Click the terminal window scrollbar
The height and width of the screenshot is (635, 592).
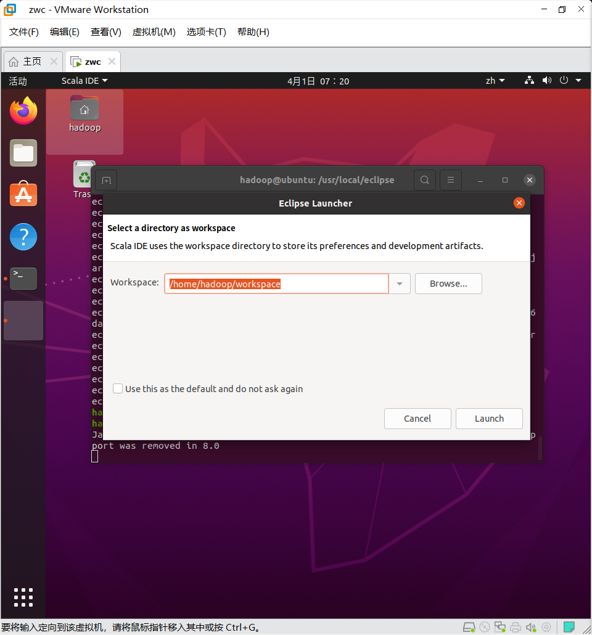tap(540, 448)
